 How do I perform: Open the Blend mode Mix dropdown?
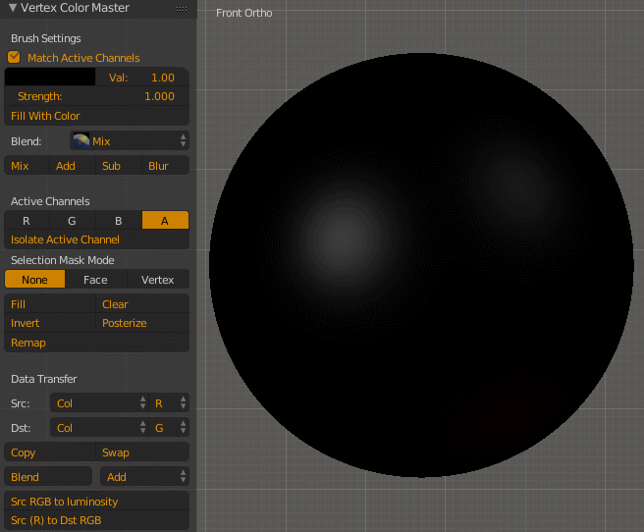pos(130,141)
